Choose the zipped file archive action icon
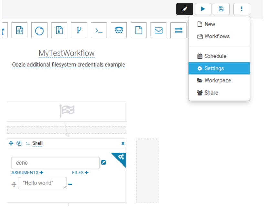267x208 pixels. coord(59,30)
